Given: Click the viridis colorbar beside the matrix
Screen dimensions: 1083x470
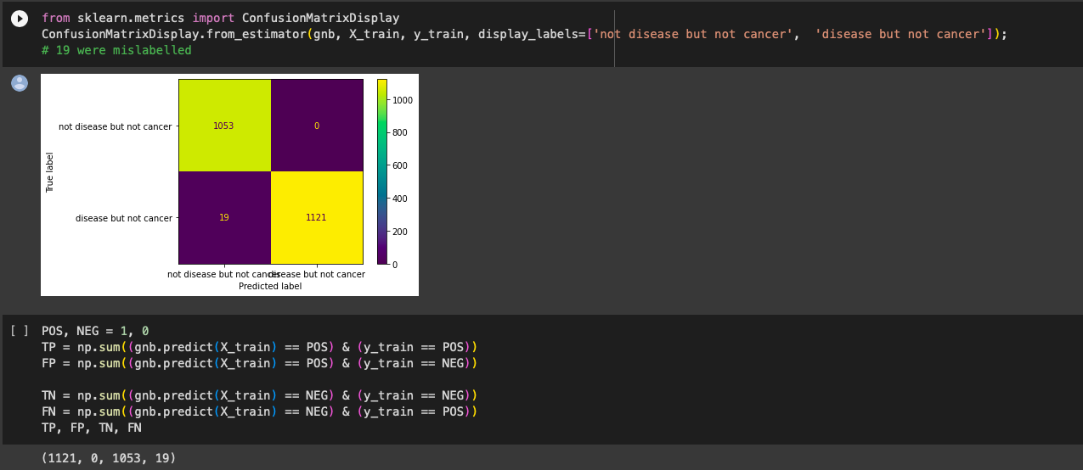Looking at the screenshot, I should click(x=382, y=171).
